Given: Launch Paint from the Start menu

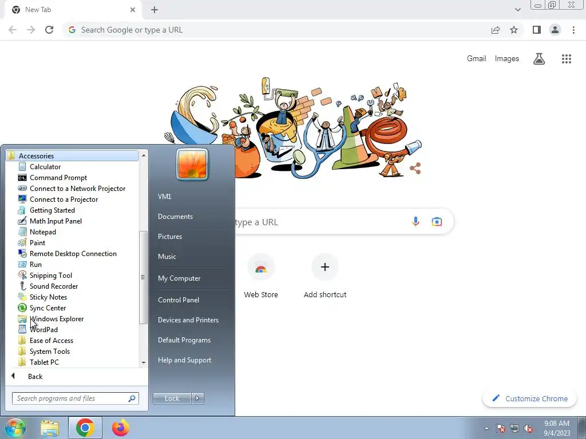Looking at the screenshot, I should [37, 242].
